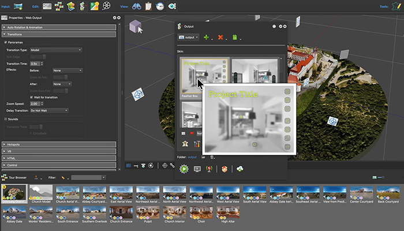Select the High Altar panorama thumbnail
This screenshot has height=231, width=404.
pyautogui.click(x=227, y=213)
